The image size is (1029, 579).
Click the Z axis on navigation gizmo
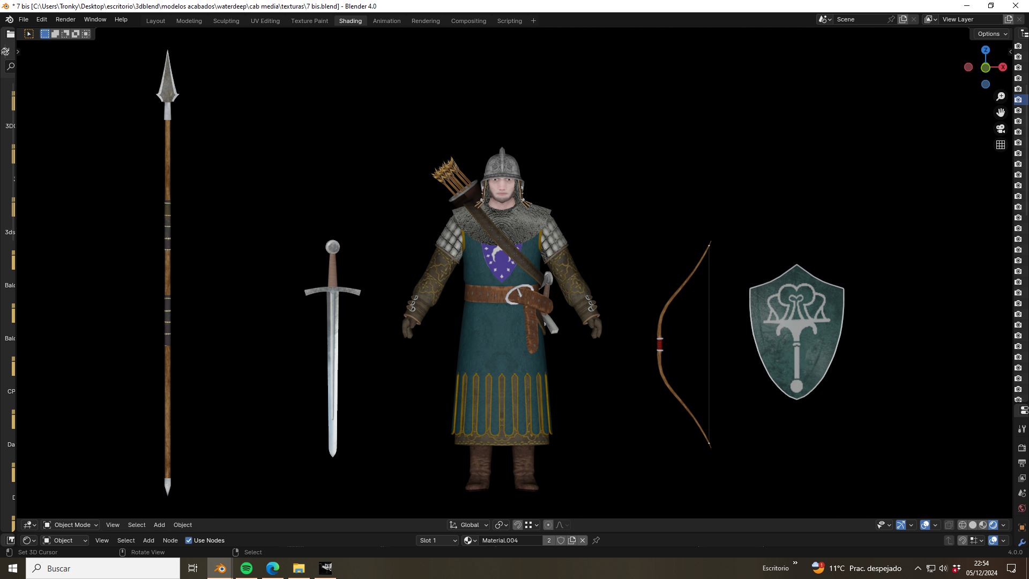click(985, 50)
